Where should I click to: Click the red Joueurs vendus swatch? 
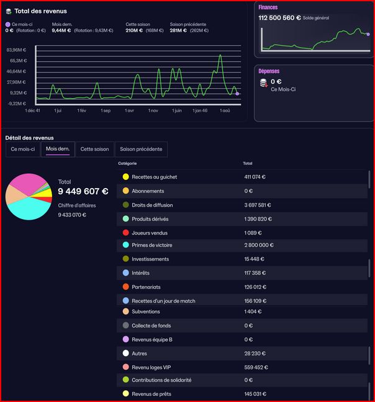(125, 233)
